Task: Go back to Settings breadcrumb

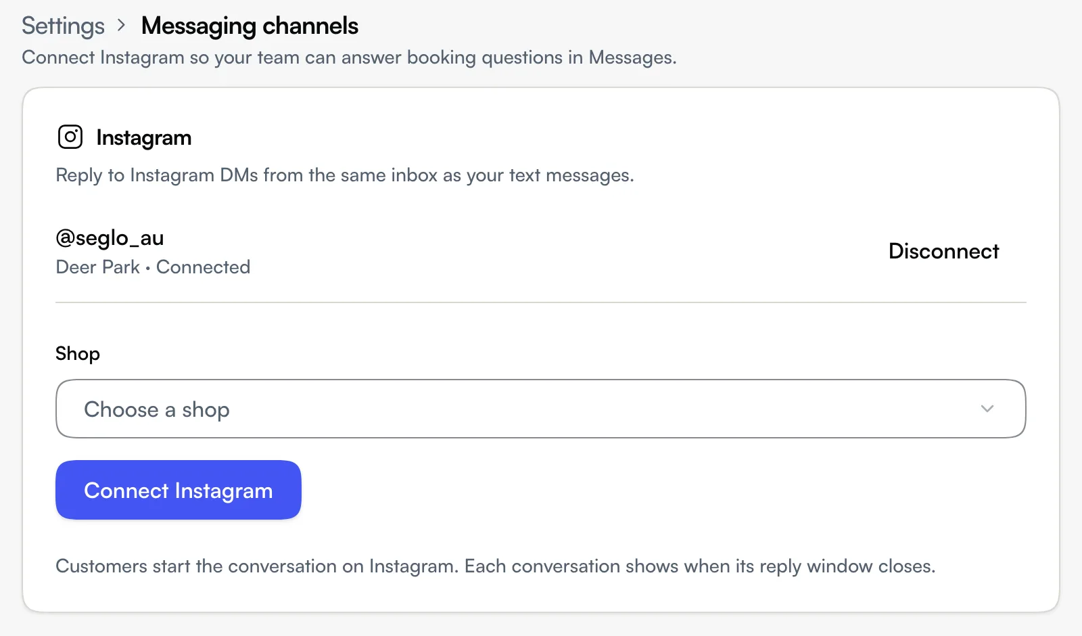Action: click(x=63, y=26)
